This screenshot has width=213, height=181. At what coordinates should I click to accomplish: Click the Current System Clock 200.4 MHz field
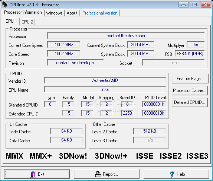[x=141, y=45]
